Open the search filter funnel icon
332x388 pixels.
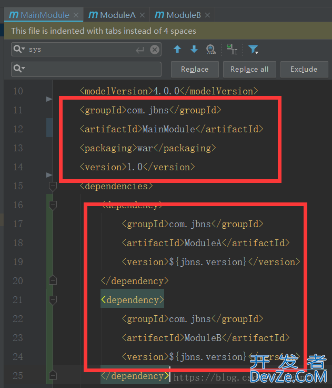(253, 49)
